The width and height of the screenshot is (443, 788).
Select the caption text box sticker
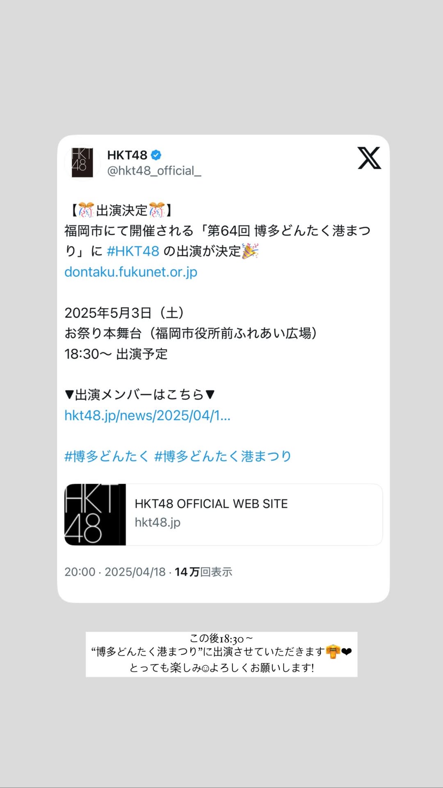[x=221, y=654]
